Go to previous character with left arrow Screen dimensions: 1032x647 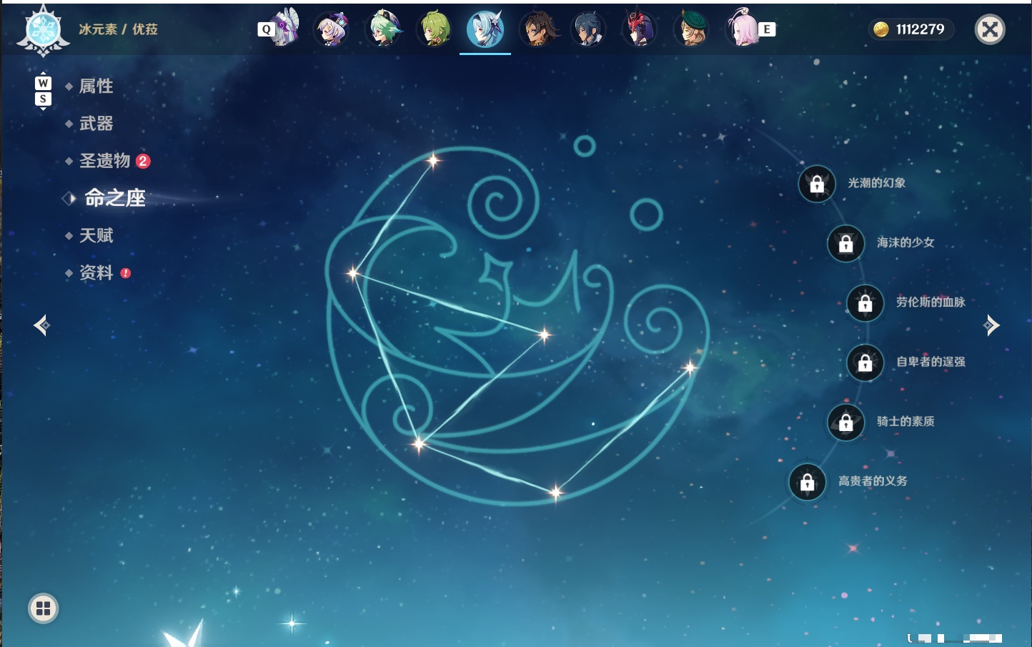pos(42,325)
